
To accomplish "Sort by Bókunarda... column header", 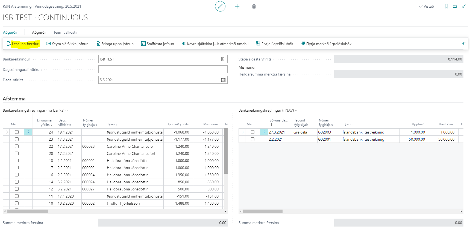I will (278, 122).
